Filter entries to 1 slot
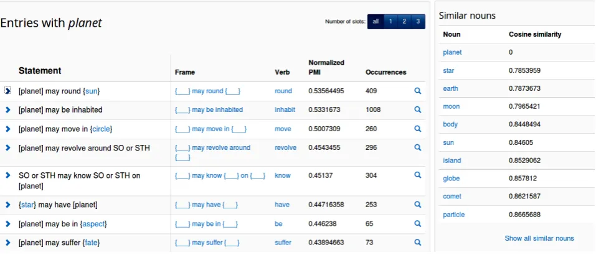The width and height of the screenshot is (596, 255). (x=390, y=22)
